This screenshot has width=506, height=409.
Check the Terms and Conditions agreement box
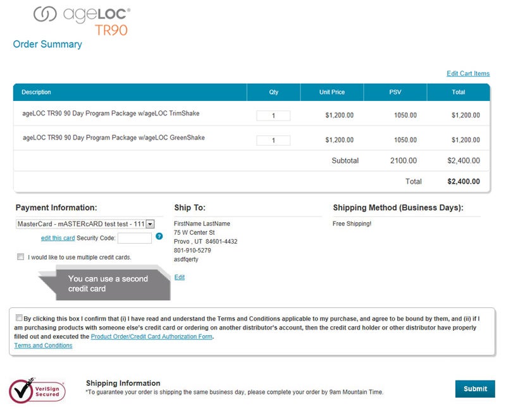pos(18,319)
